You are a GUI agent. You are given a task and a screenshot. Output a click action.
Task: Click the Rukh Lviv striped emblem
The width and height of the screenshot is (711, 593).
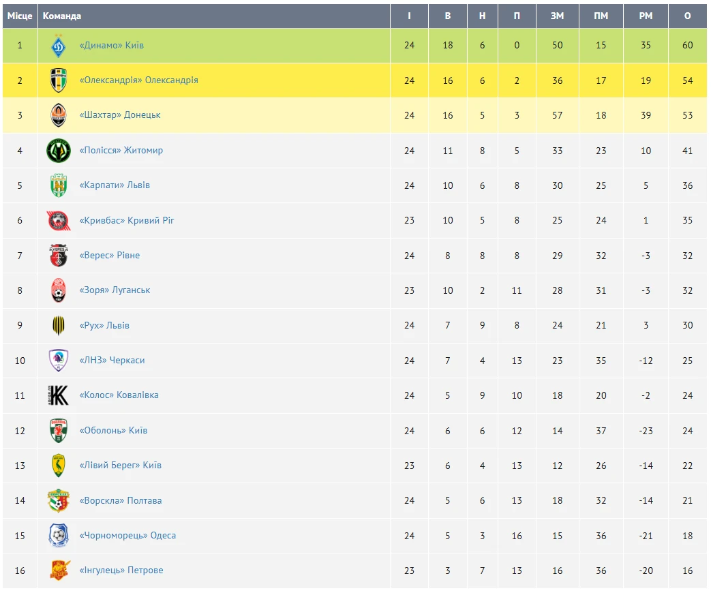click(59, 326)
